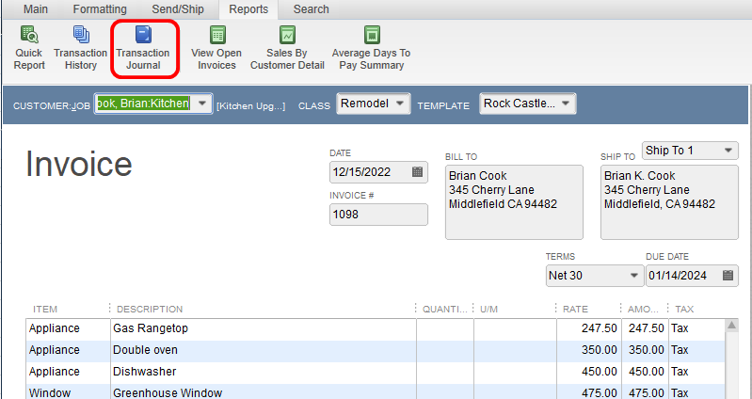Click the RATE column header

click(575, 310)
